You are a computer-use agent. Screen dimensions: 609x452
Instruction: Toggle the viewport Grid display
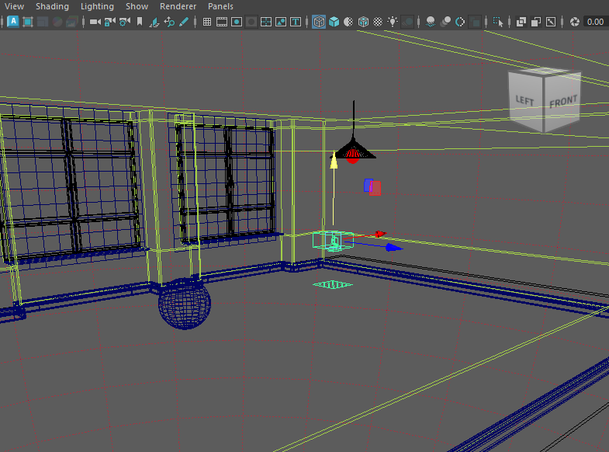pos(207,22)
